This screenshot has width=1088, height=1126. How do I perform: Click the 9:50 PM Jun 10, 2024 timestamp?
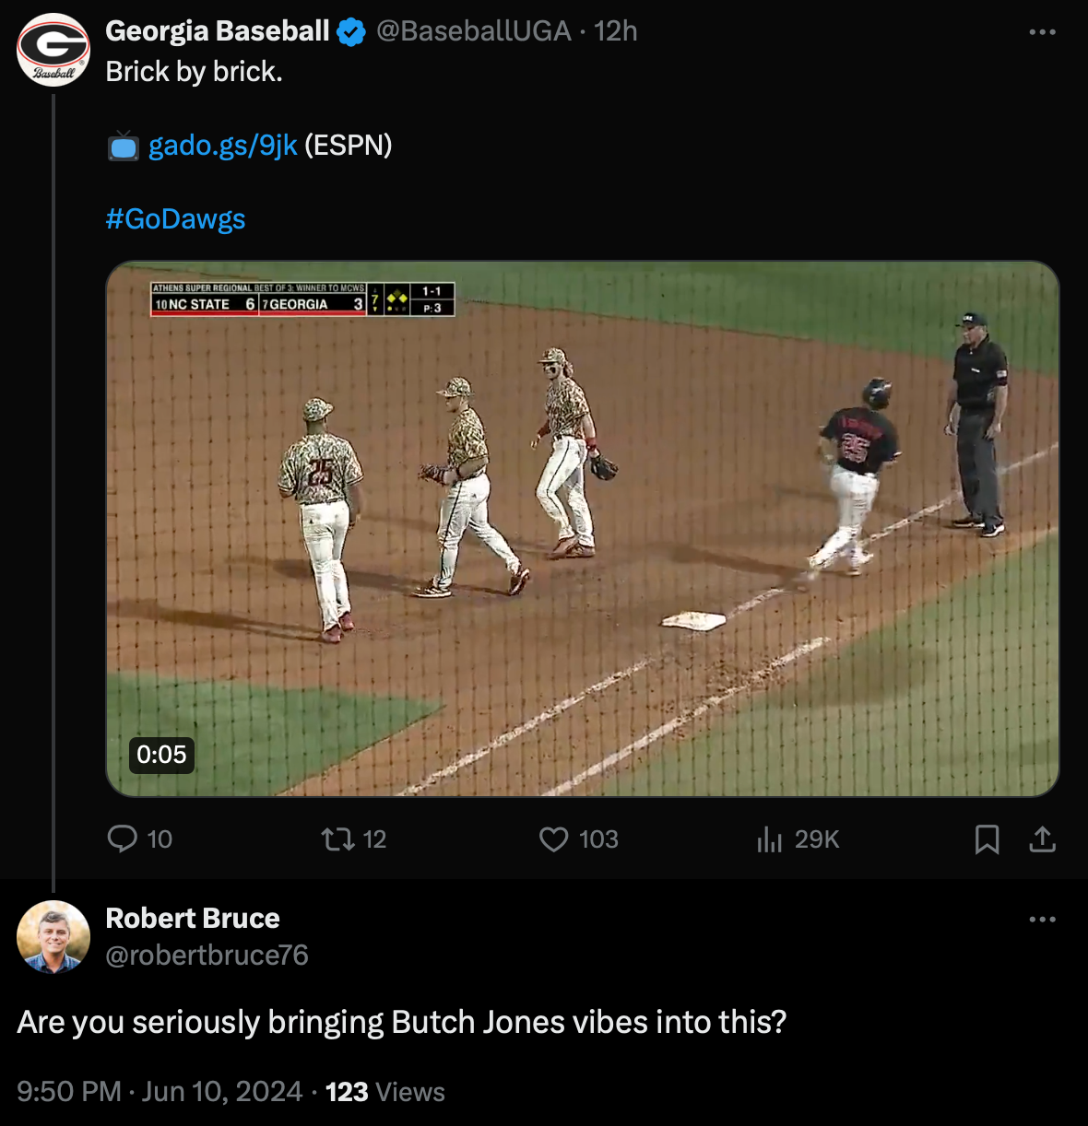[x=160, y=1092]
